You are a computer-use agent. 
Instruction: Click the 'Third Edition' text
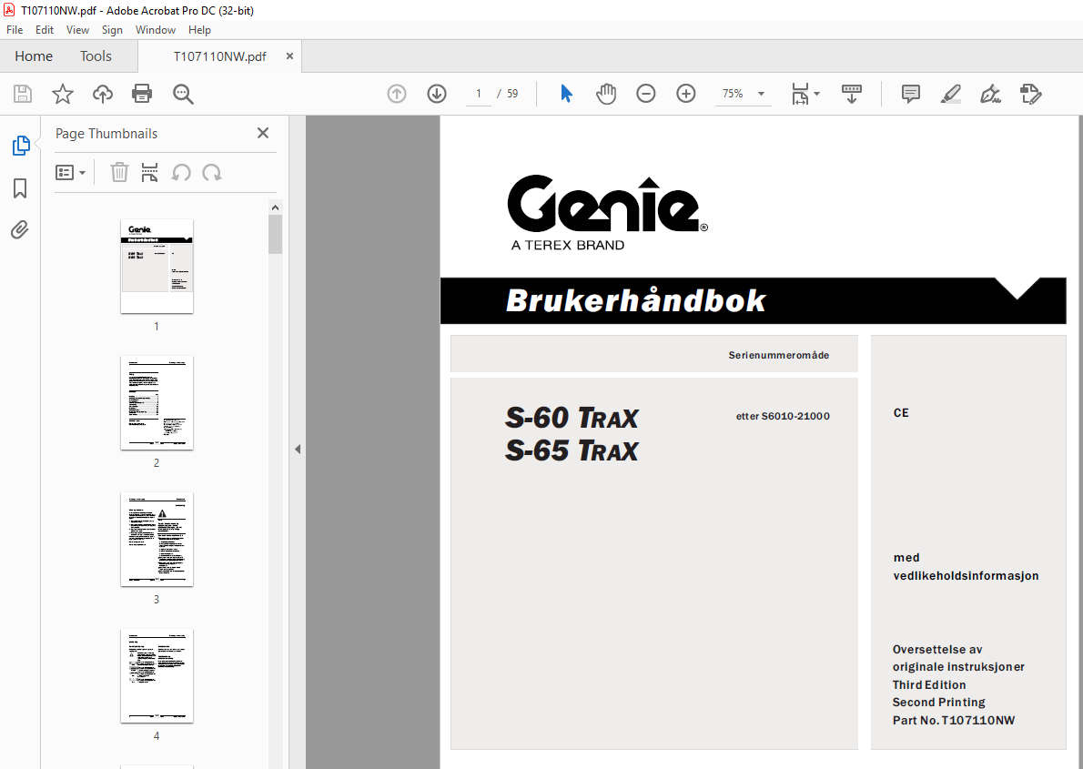pyautogui.click(x=929, y=684)
